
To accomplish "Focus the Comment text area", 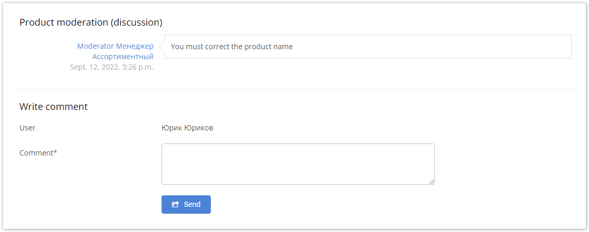I will pyautogui.click(x=297, y=164).
